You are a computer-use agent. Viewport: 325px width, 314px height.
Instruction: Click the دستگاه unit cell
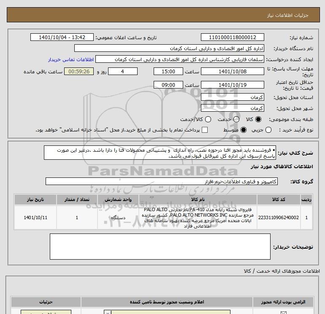[x=118, y=217]
